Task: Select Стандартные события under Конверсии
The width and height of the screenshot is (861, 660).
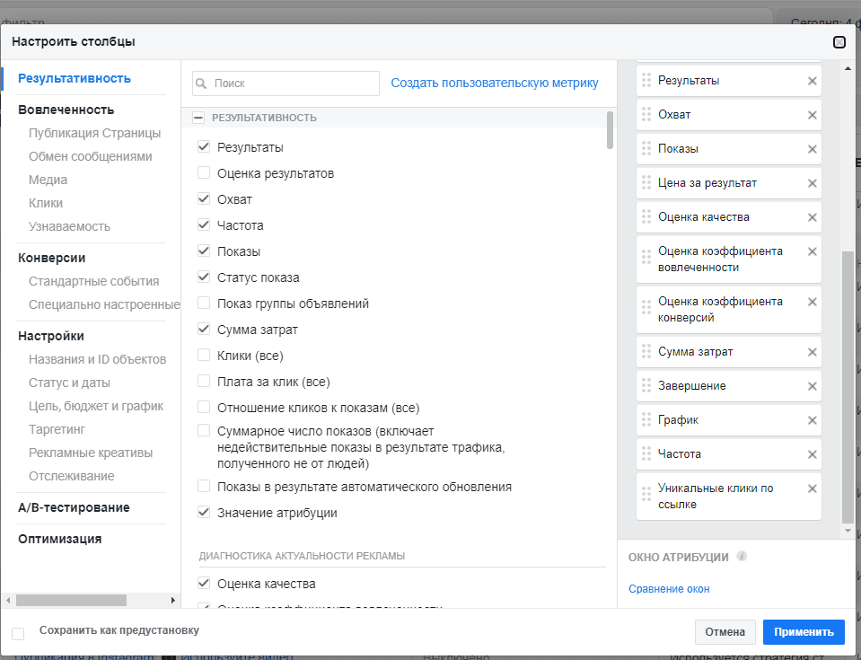Action: (94, 281)
